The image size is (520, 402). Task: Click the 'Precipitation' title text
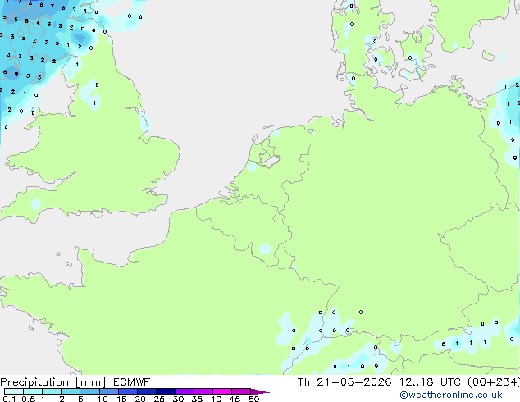tap(34, 382)
